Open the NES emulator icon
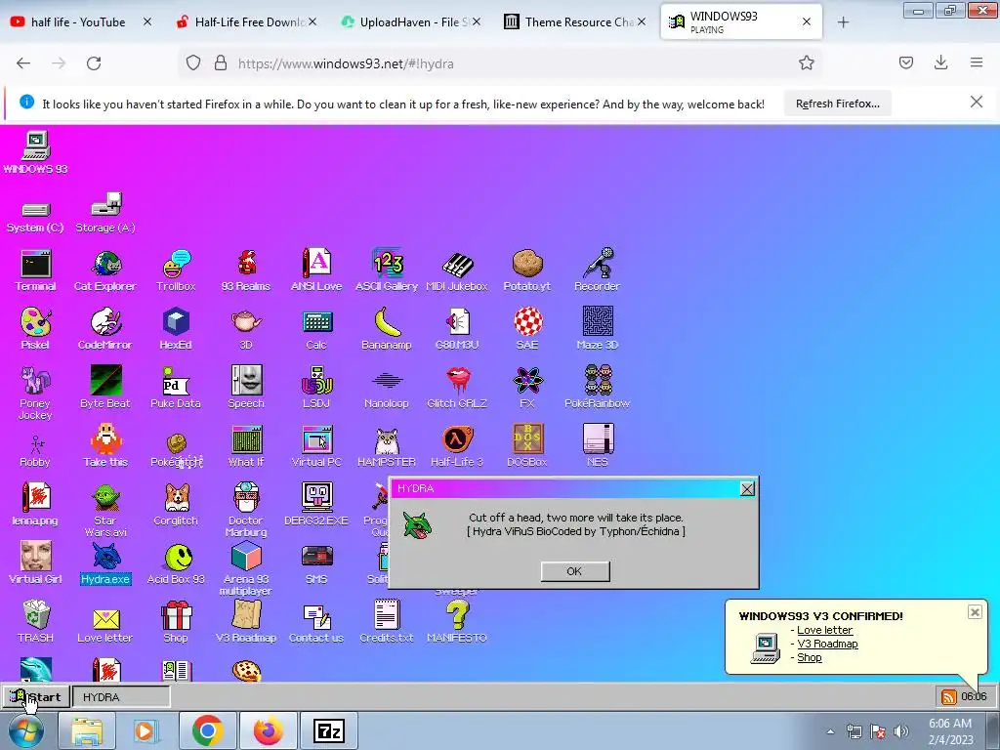This screenshot has height=750, width=1000. pos(597,446)
